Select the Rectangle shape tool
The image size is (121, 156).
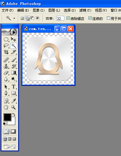pyautogui.click(x=14, y=93)
